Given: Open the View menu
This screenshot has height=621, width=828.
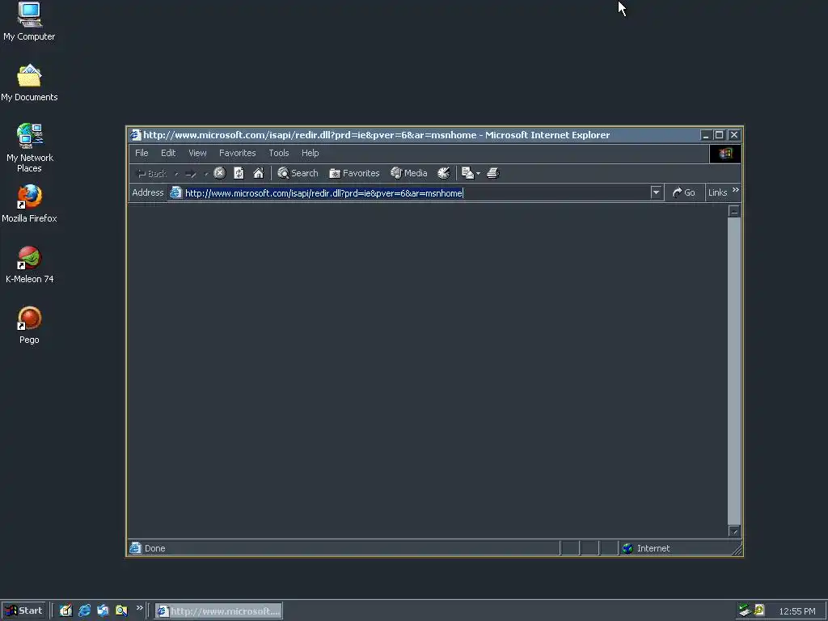Looking at the screenshot, I should (x=197, y=153).
